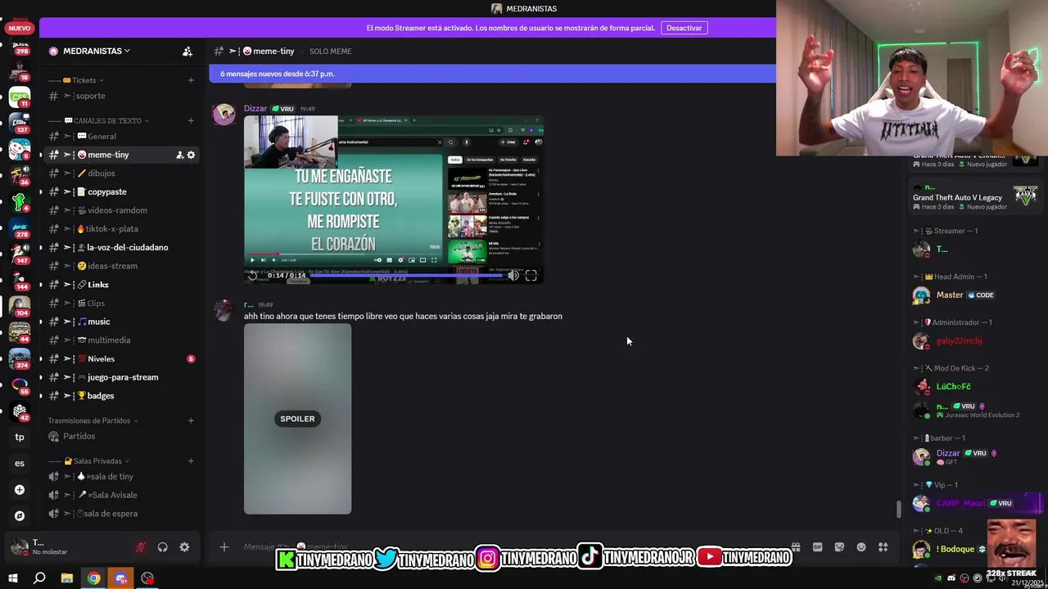This screenshot has height=589, width=1048.
Task: Open user settings gear in user panel
Action: tap(184, 547)
